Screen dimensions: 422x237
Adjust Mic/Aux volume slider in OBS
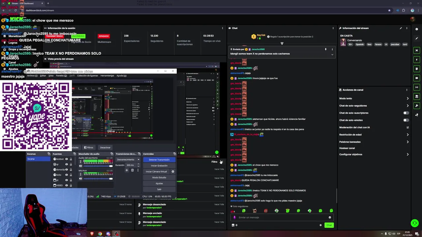point(98,179)
